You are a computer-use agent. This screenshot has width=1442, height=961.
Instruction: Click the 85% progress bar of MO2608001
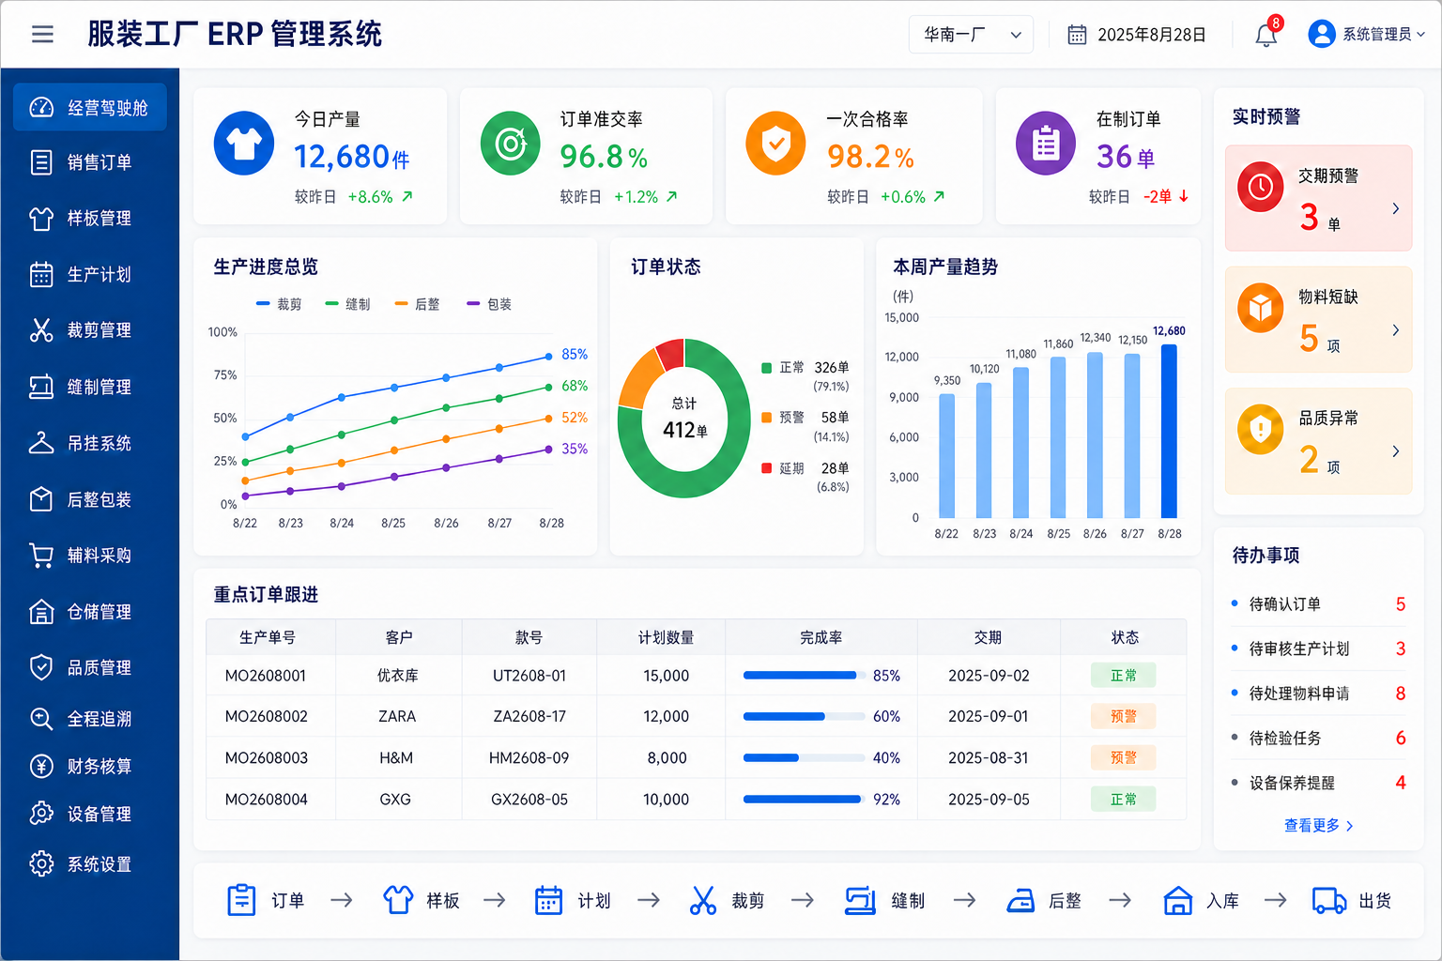point(804,676)
